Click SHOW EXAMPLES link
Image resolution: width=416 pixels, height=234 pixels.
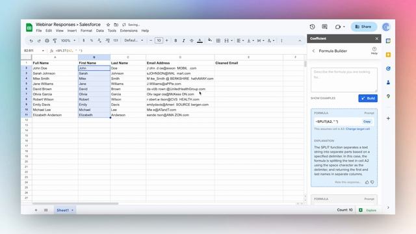tap(323, 98)
